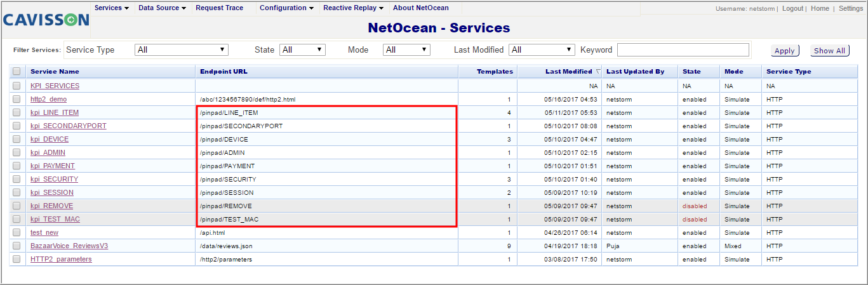Open the Service Type filter dropdown
This screenshot has width=868, height=285.
pos(182,50)
